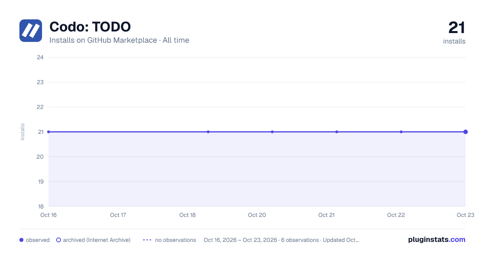485x254 pixels.
Task: Click the '22' y-axis label
Action: (x=40, y=107)
